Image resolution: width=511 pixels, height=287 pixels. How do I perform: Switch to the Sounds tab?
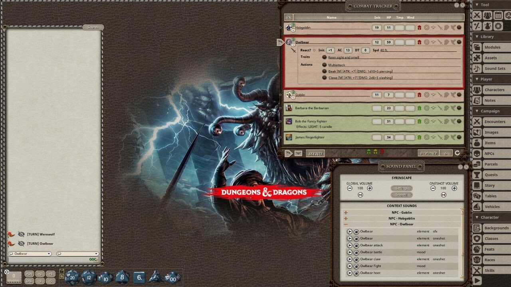93,27
